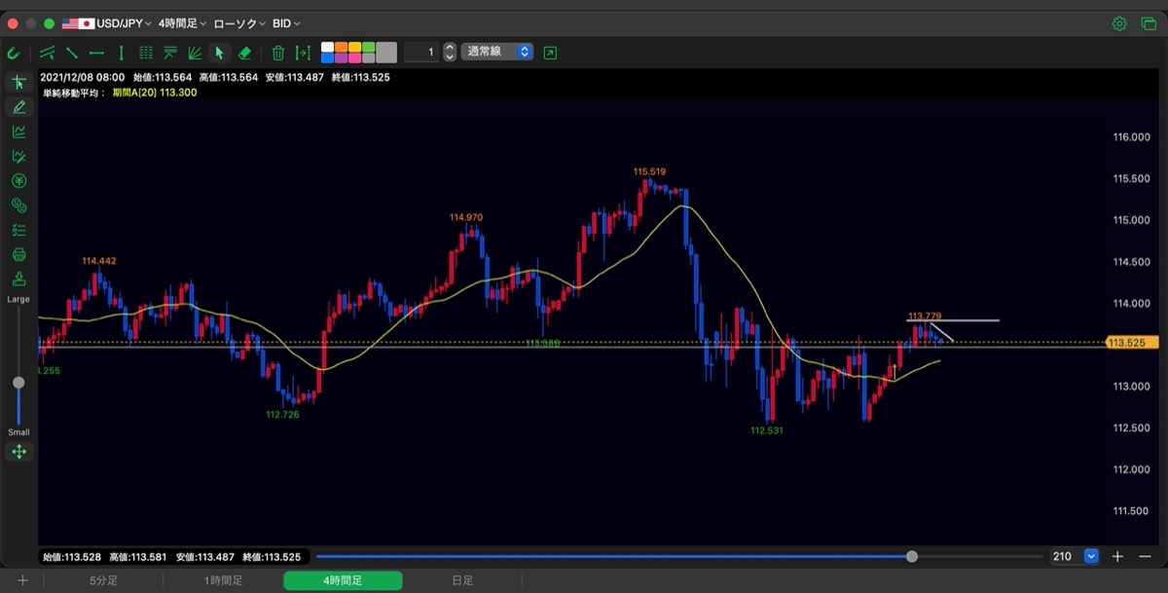Viewport: 1168px width, 593px height.
Task: Toggle the pencil drawing mode in sidebar
Action: 18,107
